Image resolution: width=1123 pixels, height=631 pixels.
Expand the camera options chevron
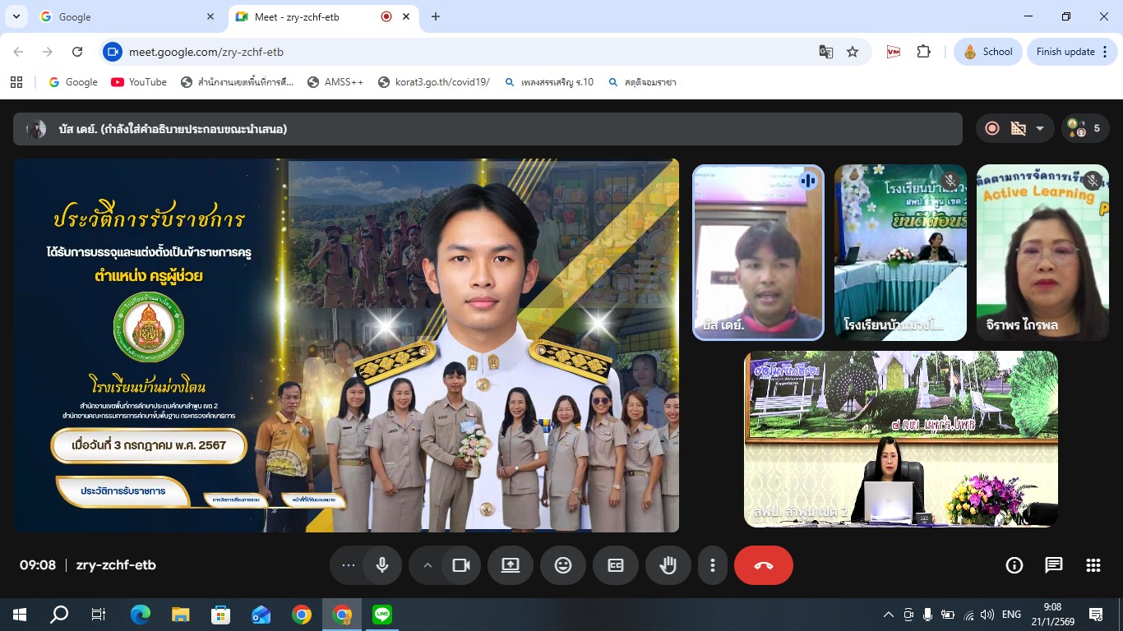tap(427, 565)
